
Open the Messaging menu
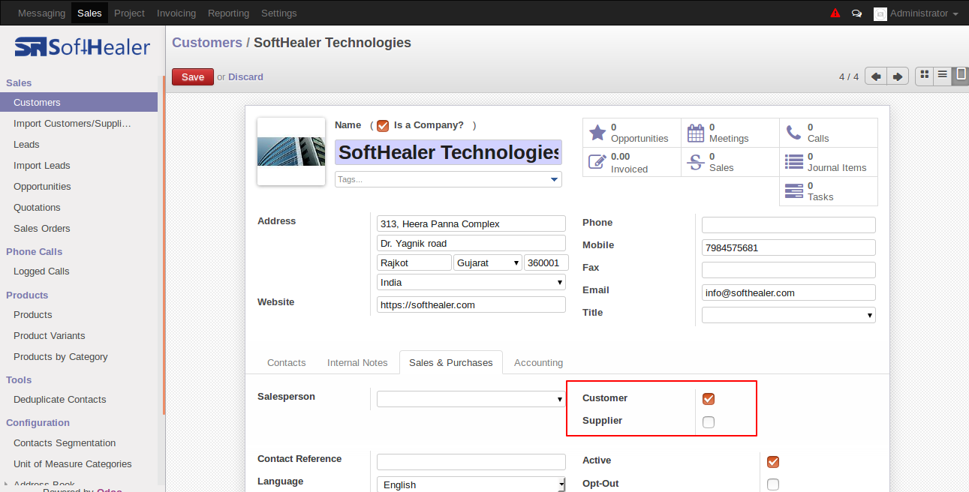(41, 13)
